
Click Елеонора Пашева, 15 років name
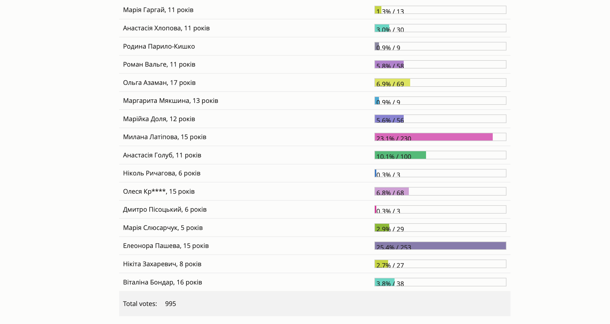click(x=166, y=246)
